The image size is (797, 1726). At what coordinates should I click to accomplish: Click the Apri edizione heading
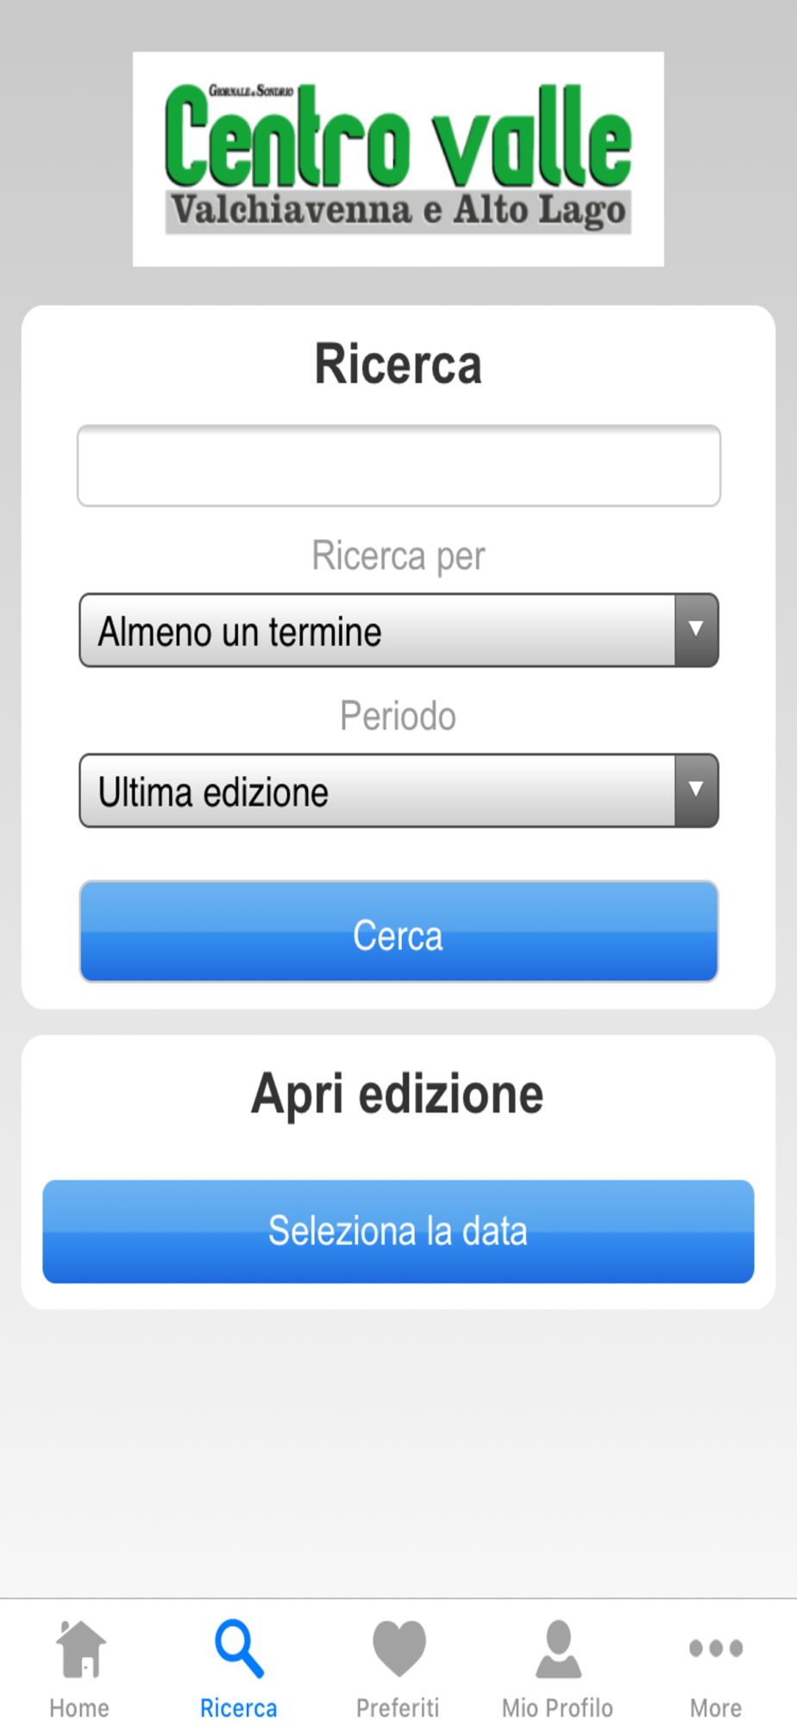pyautogui.click(x=398, y=1094)
